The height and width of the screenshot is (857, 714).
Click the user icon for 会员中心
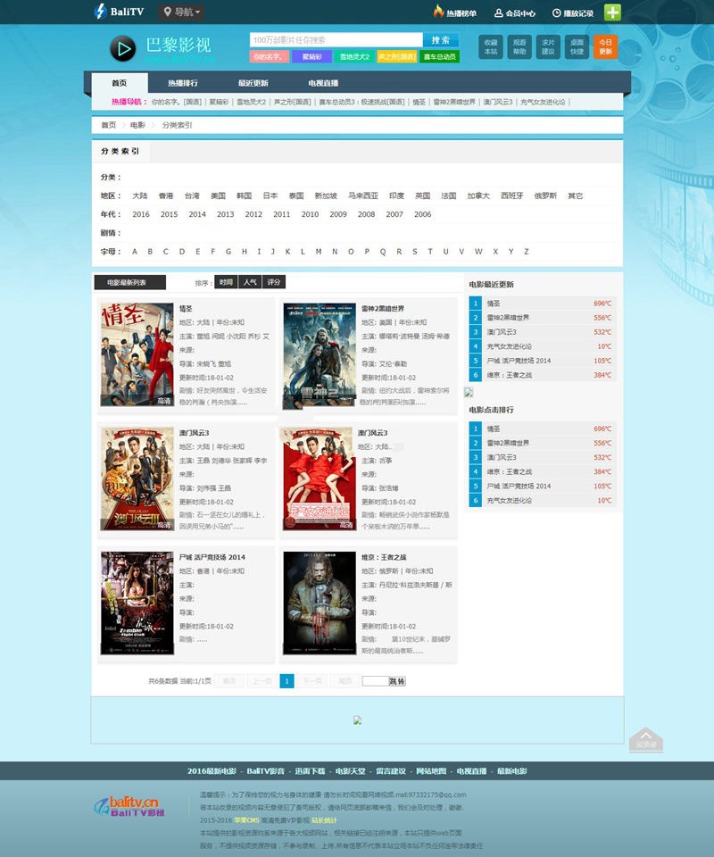[498, 13]
